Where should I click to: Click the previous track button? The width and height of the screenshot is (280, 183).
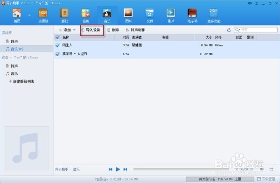coord(110,169)
